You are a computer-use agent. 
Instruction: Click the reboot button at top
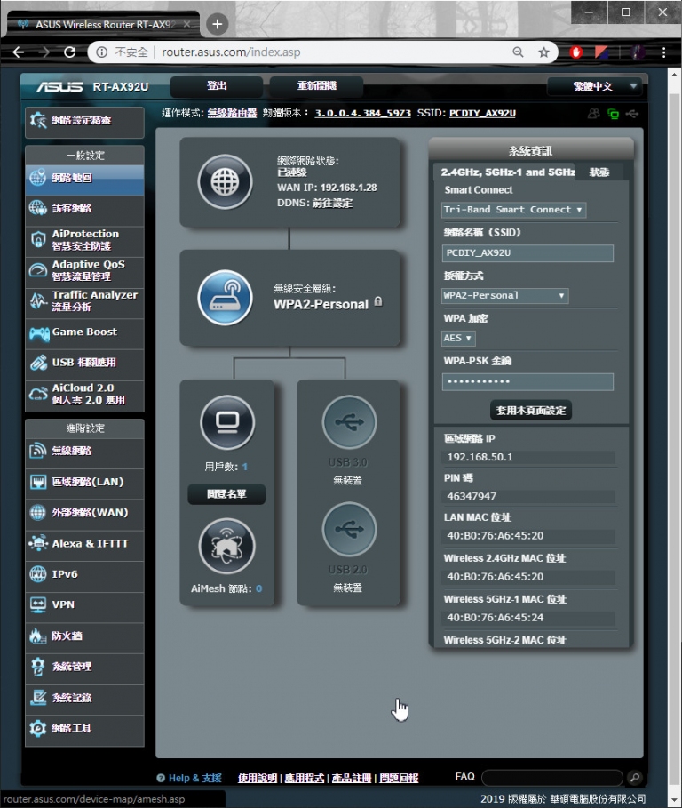tap(316, 86)
